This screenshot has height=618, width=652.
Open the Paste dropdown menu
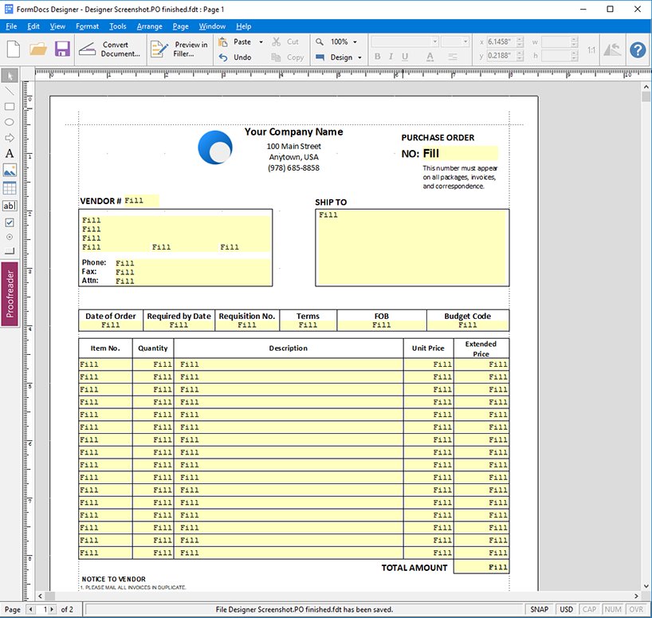click(x=261, y=41)
